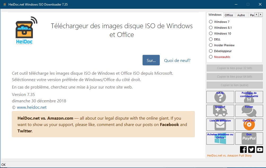Click the date dimanche 30 décembre 2018

point(39,101)
